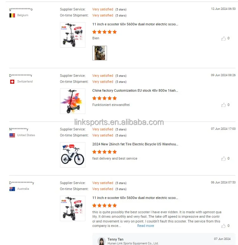Click the scooter thumbnail in the Australia review
238x245 pixels.
coord(73,208)
